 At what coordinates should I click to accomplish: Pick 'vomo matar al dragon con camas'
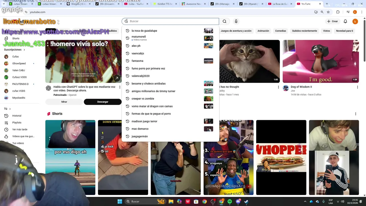click(x=170, y=106)
